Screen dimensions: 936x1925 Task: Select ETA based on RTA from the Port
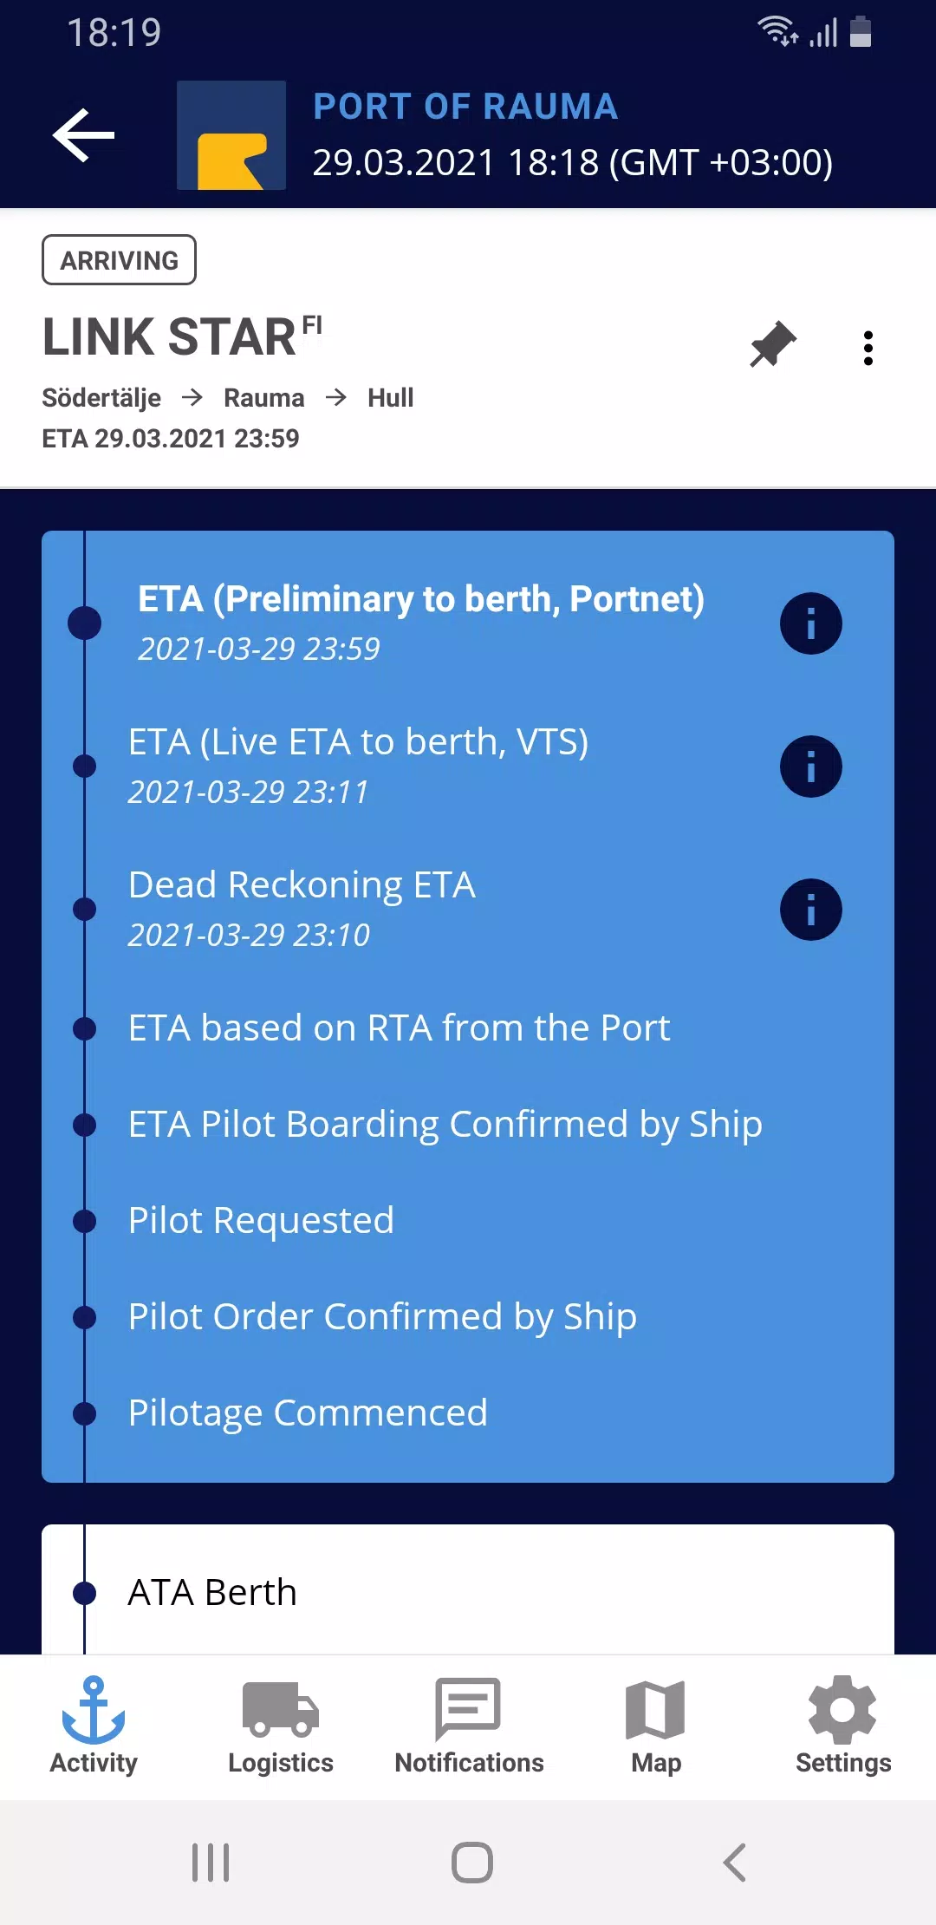[399, 1028]
